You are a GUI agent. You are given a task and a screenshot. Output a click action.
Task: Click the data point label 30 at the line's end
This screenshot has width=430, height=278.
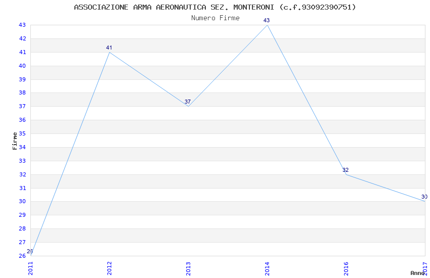[x=424, y=197]
